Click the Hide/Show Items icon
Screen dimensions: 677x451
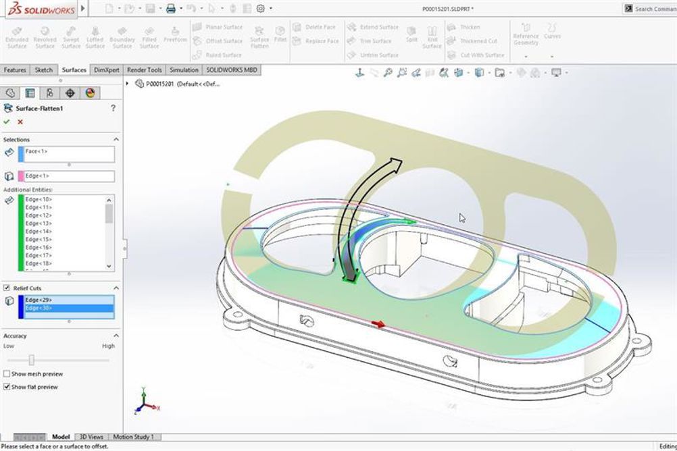coord(499,73)
